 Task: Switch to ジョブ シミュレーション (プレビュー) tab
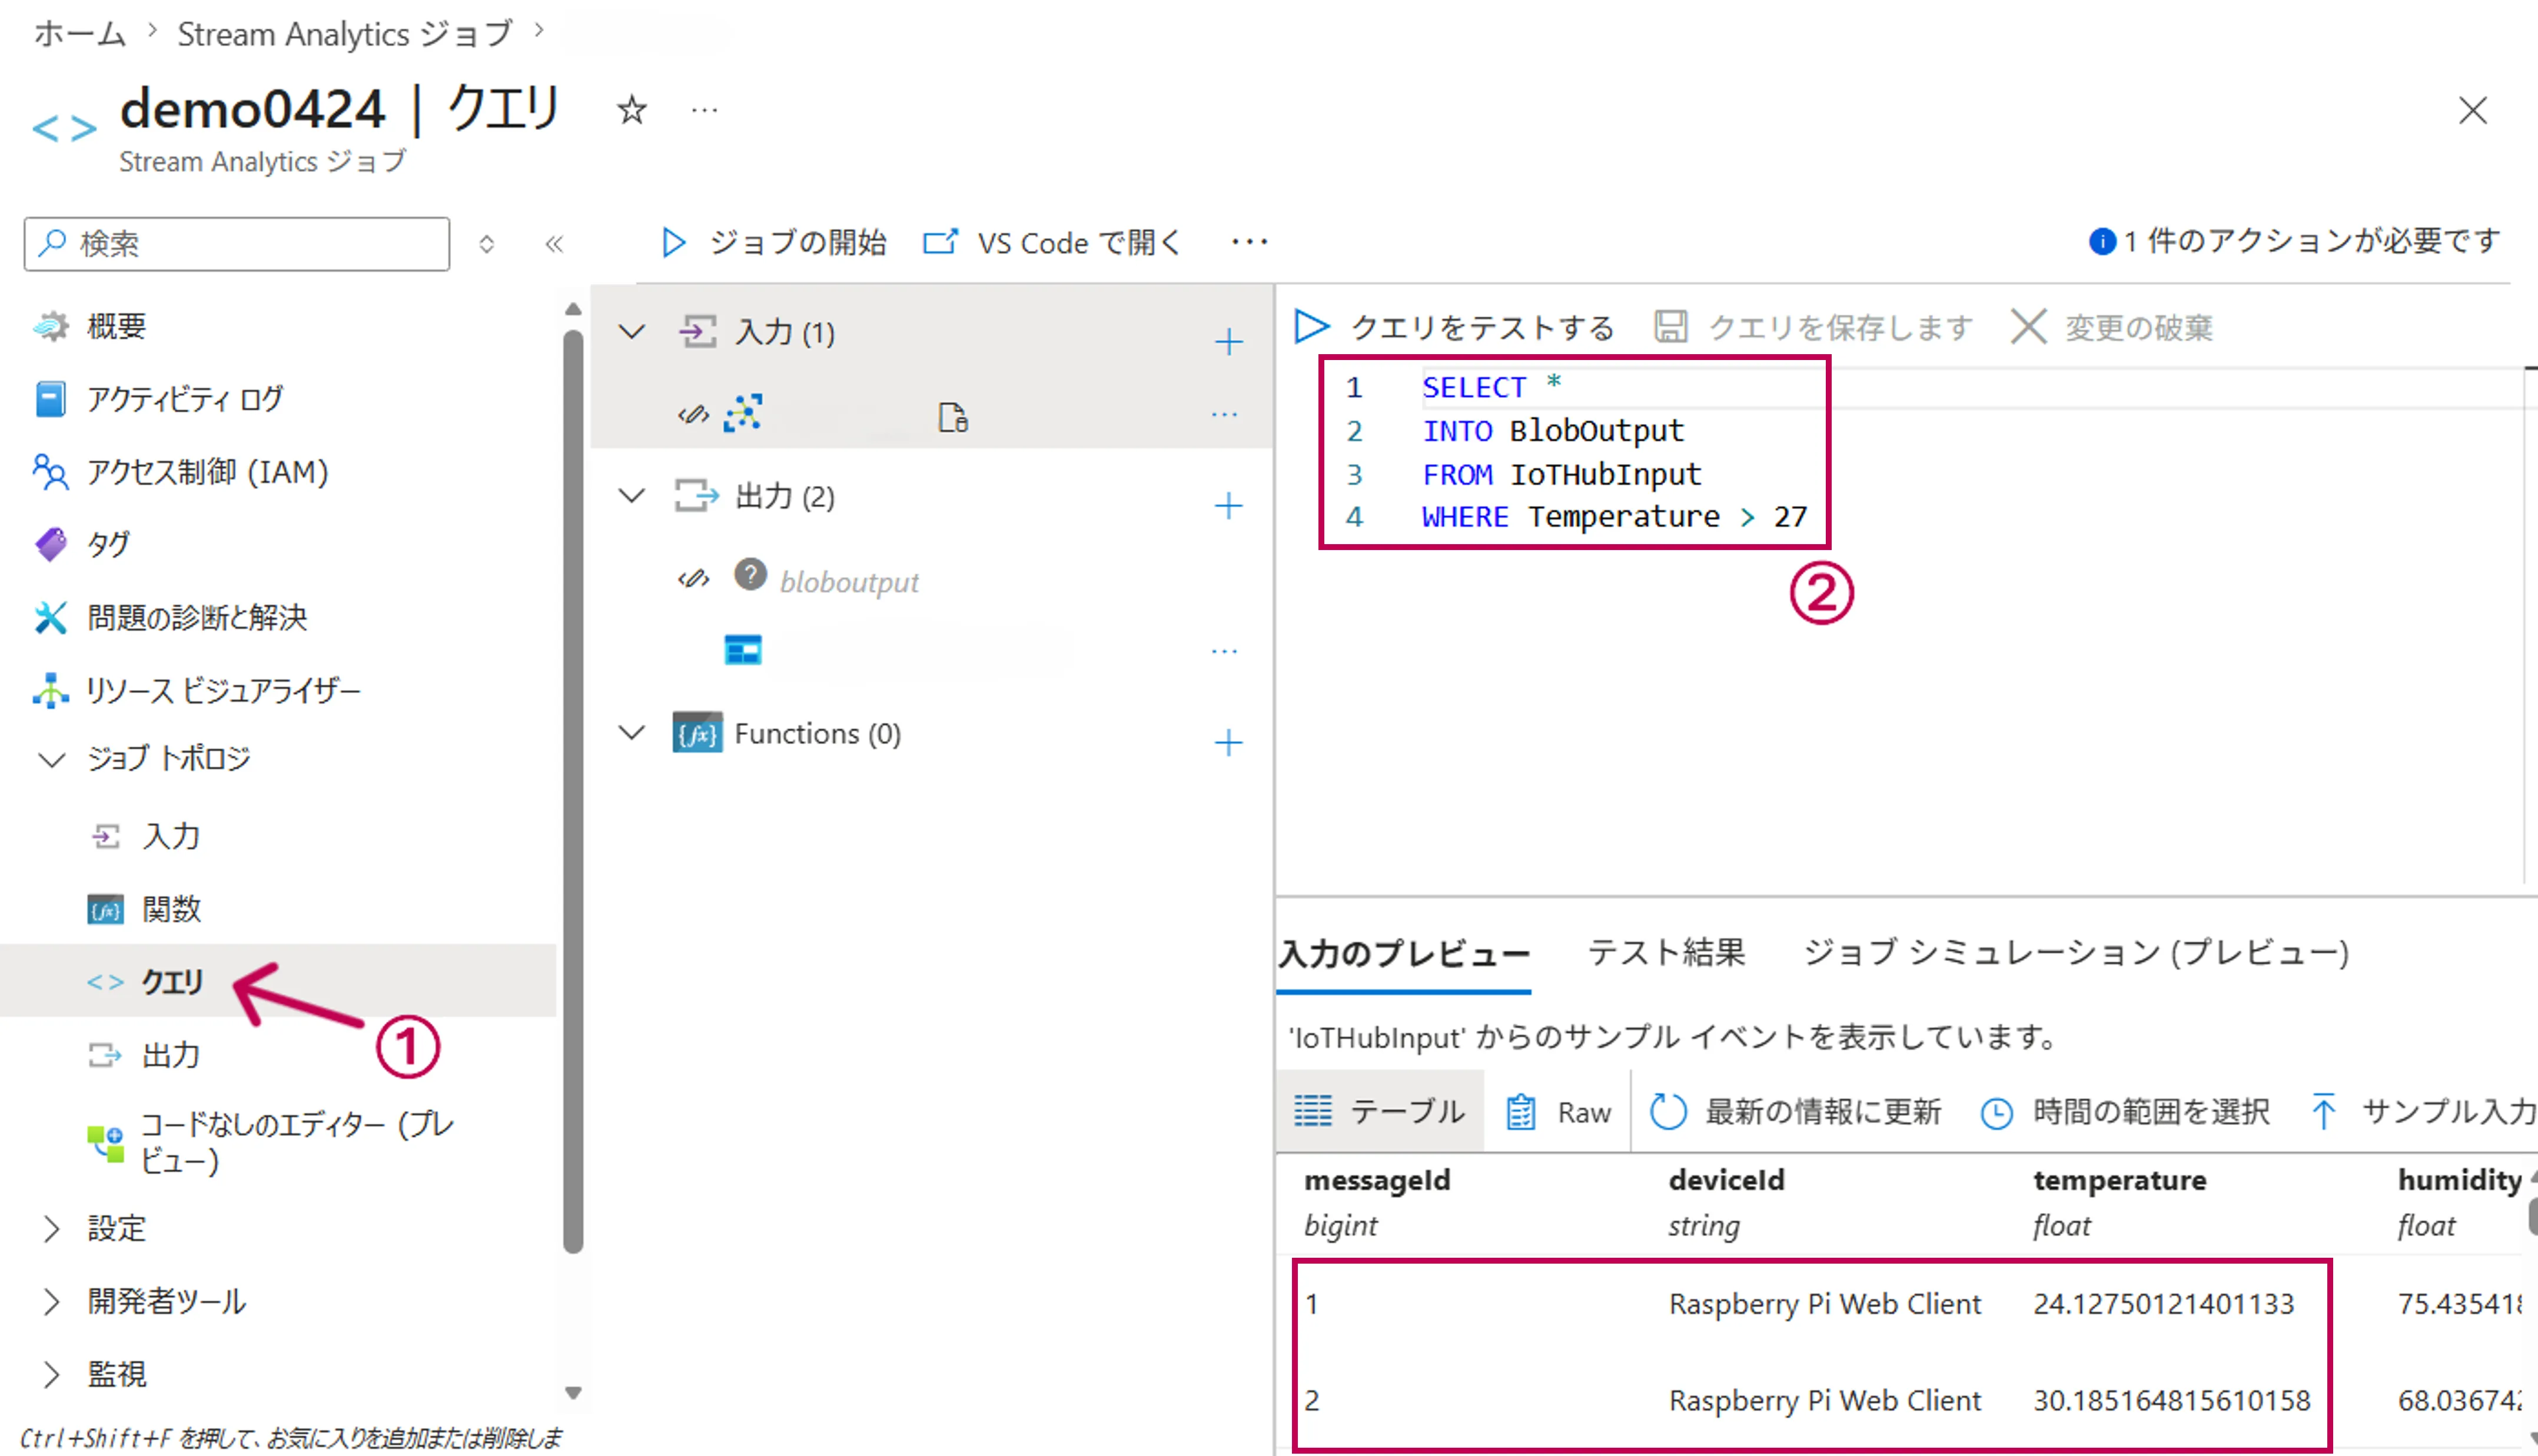click(2076, 952)
